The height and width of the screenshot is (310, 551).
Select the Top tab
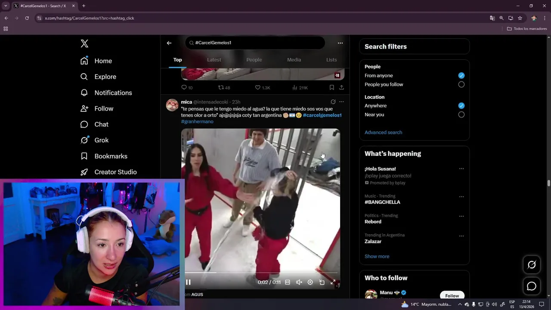tap(178, 60)
